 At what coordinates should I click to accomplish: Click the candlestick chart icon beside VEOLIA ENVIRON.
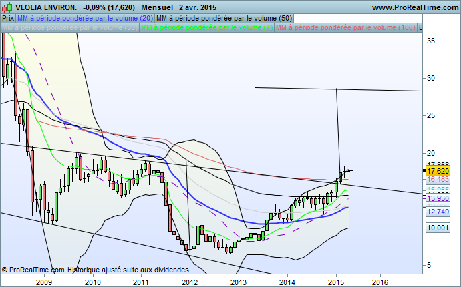click(7, 7)
